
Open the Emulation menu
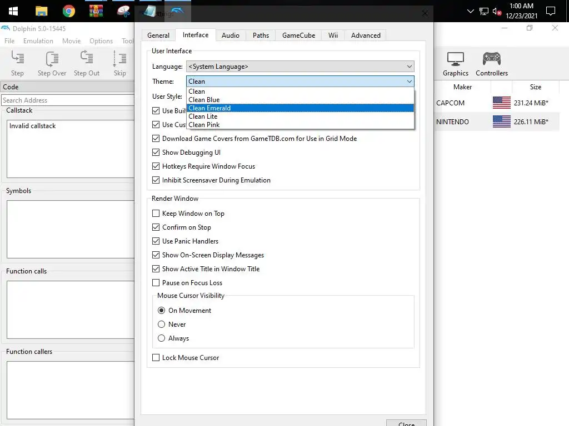click(x=38, y=41)
